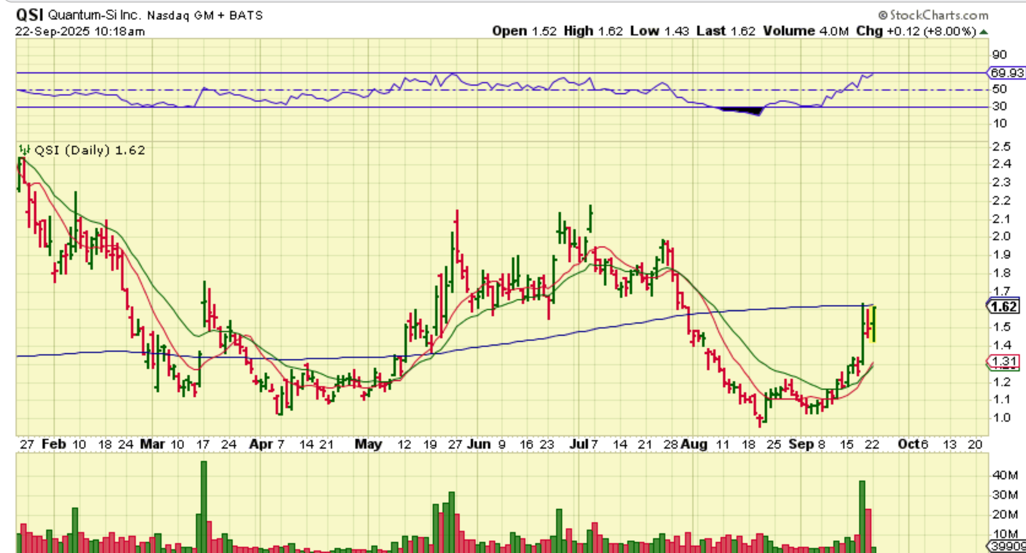Click the red 1.31 moving average tag

click(x=1003, y=362)
